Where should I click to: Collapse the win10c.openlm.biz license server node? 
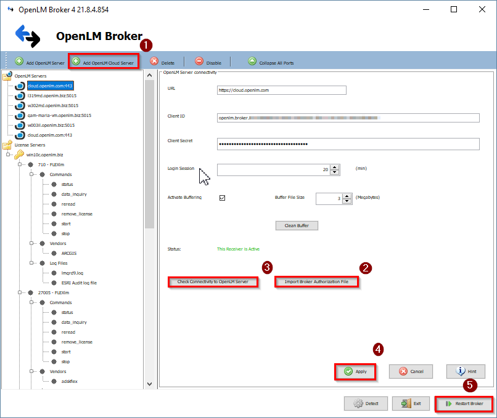coord(7,155)
